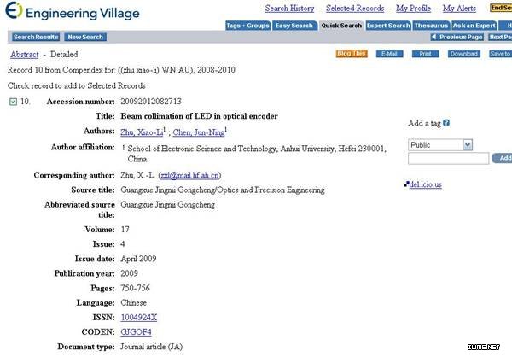Click the Search History link
Image resolution: width=512 pixels, height=357 pixels.
pos(289,9)
